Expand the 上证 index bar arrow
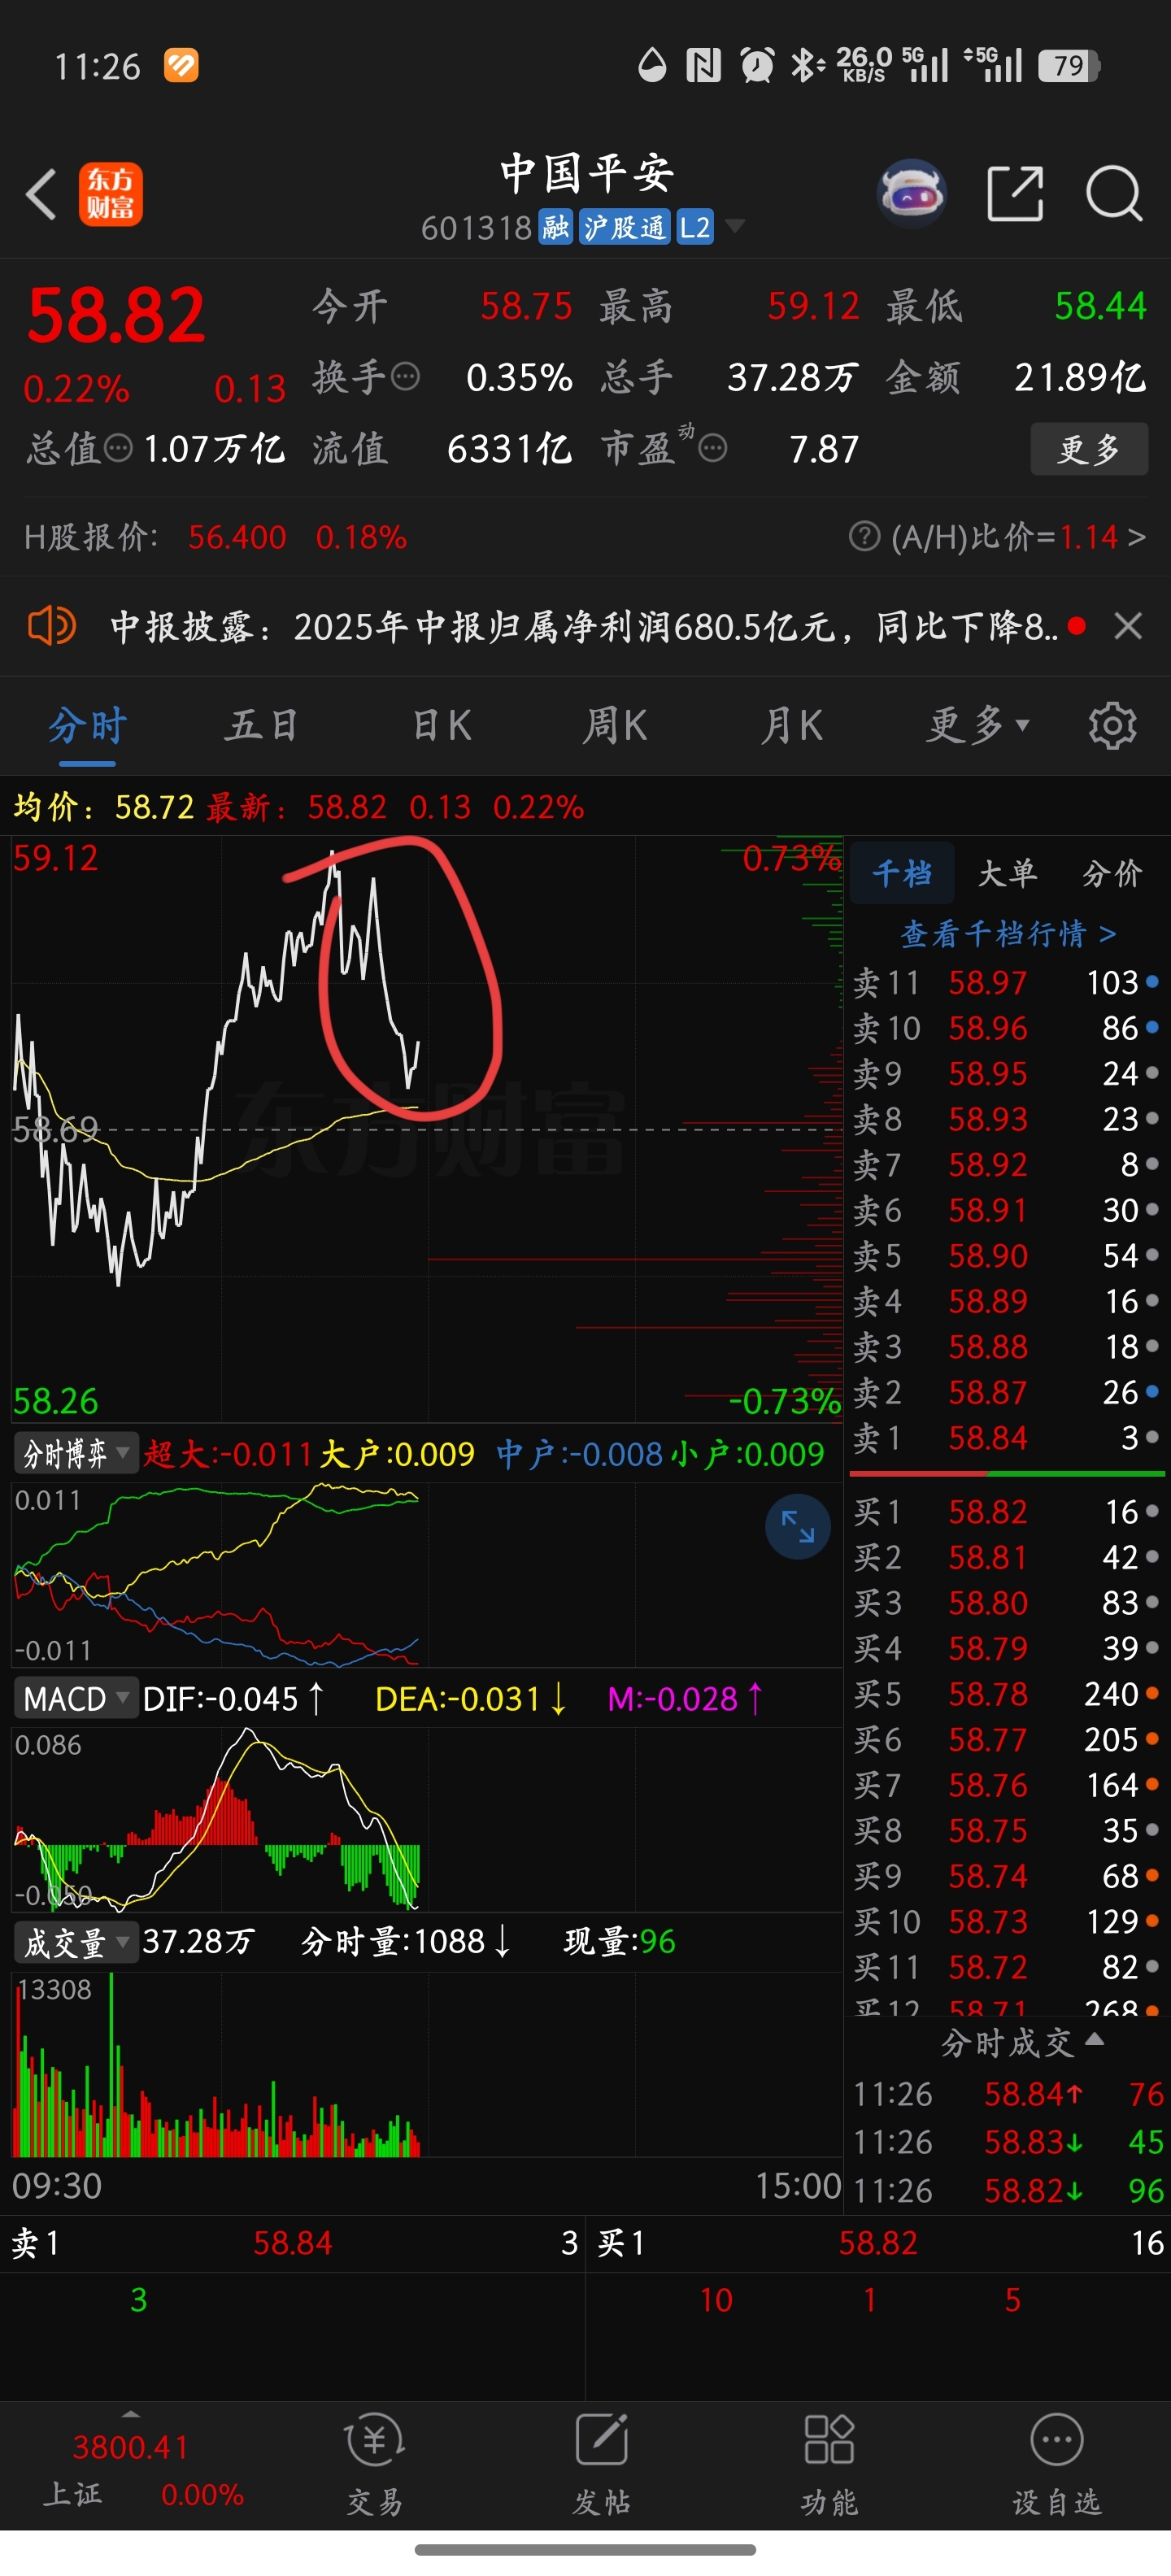Viewport: 1171px width, 2576px height. (x=130, y=2414)
